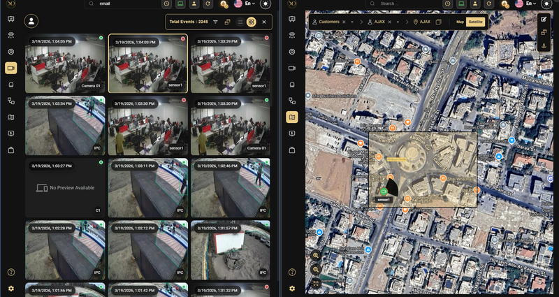Screen dimensions: 559x297
Task: Click the green sensor1 marker on the map
Action: pos(384,191)
